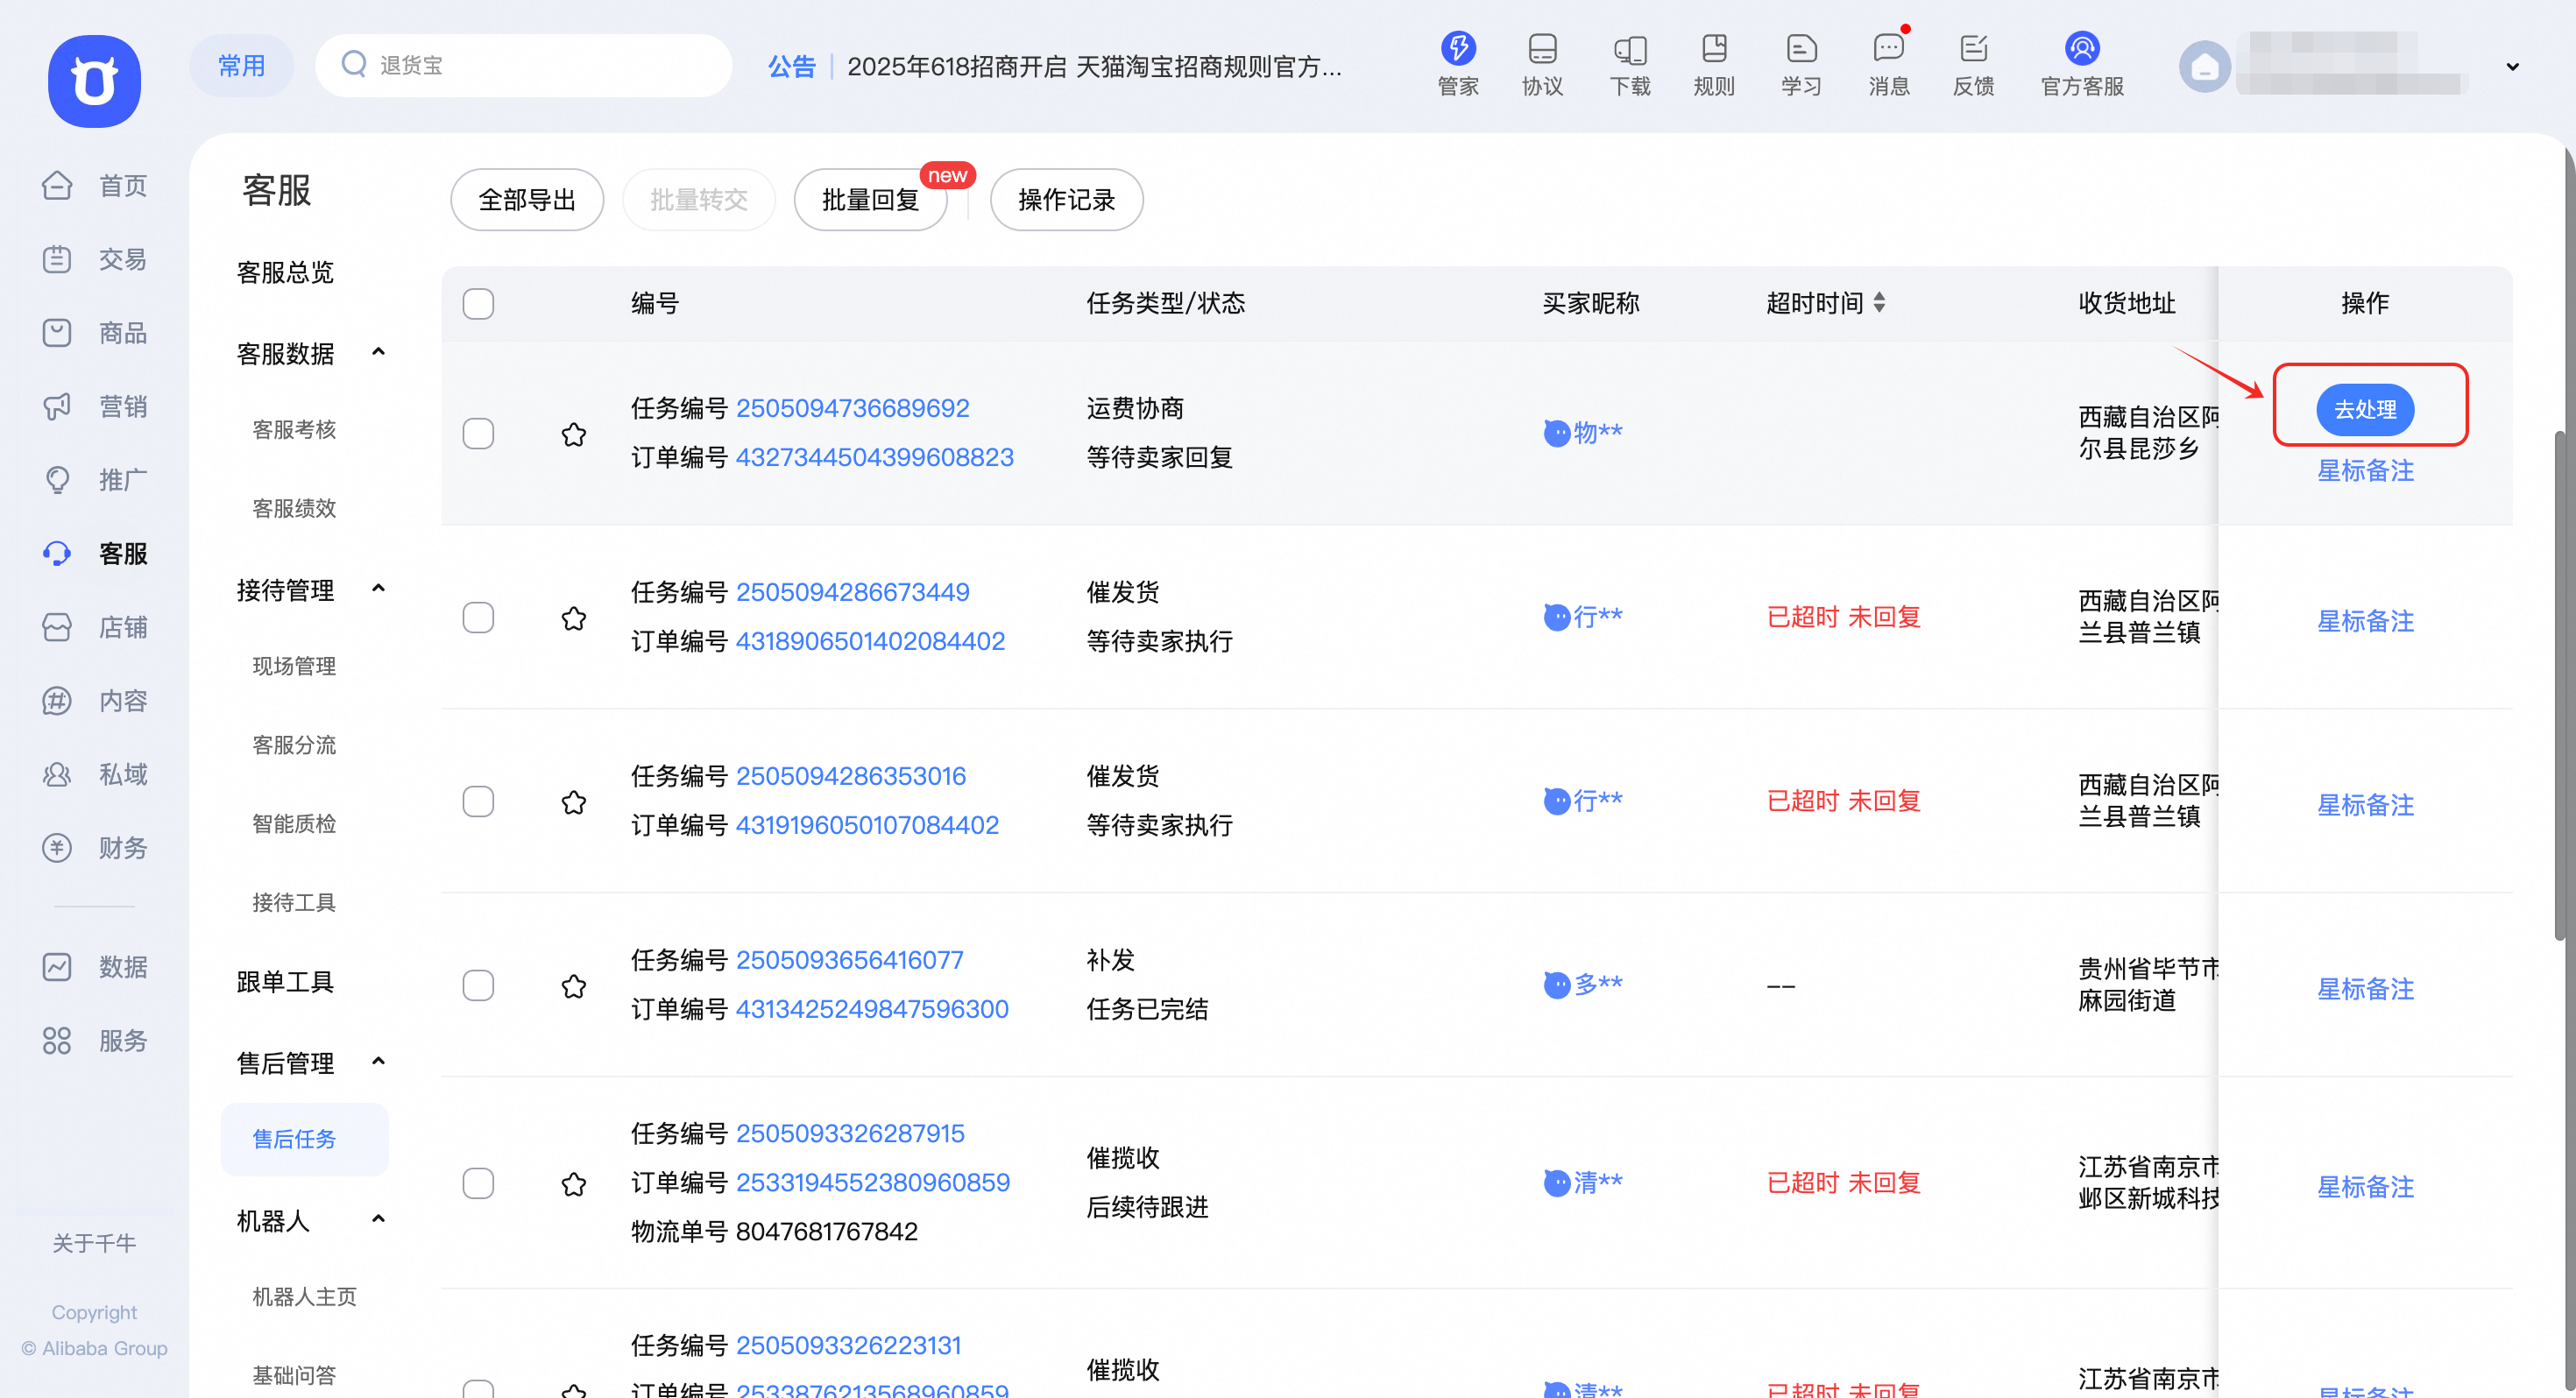2576x1398 pixels.
Task: Open 私域 in sidebar
Action: [x=95, y=774]
